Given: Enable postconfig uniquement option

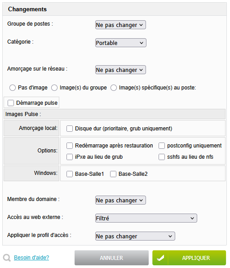Looking at the screenshot, I should coord(162,146).
